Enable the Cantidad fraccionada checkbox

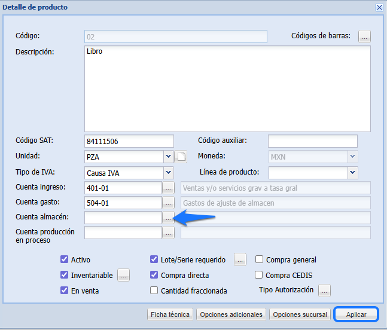tap(154, 291)
